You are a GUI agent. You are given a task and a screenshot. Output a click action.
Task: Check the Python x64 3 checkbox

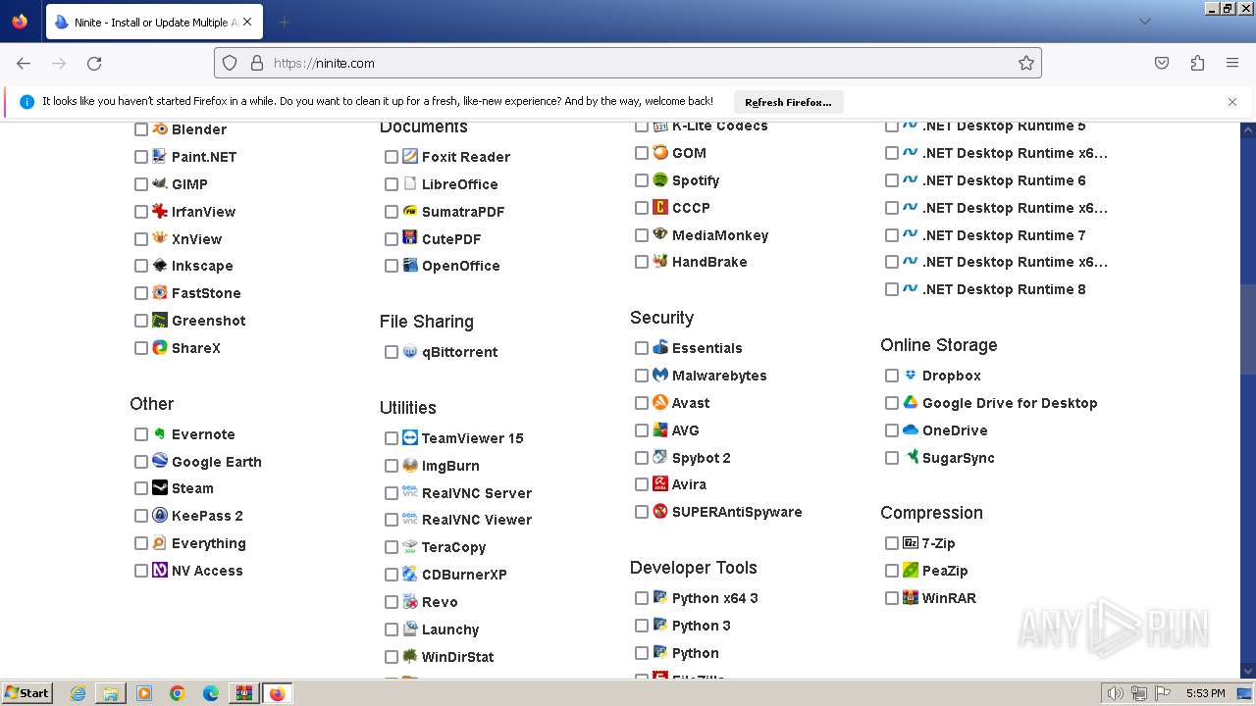(x=642, y=598)
